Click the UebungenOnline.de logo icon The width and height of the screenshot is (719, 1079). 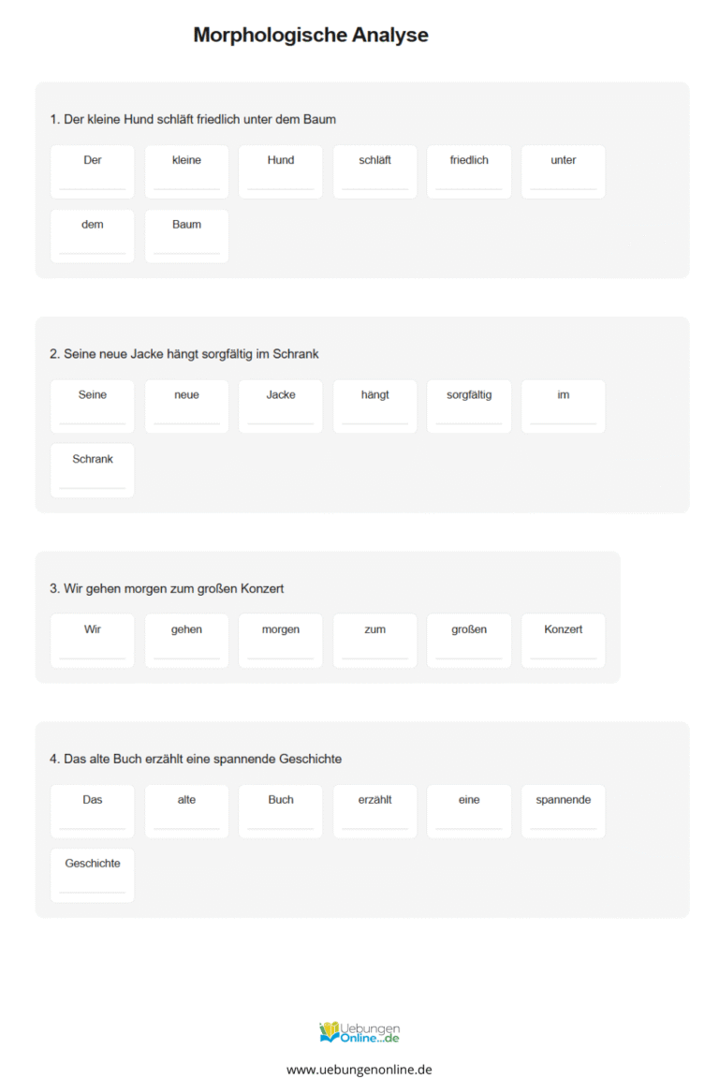(x=359, y=1032)
